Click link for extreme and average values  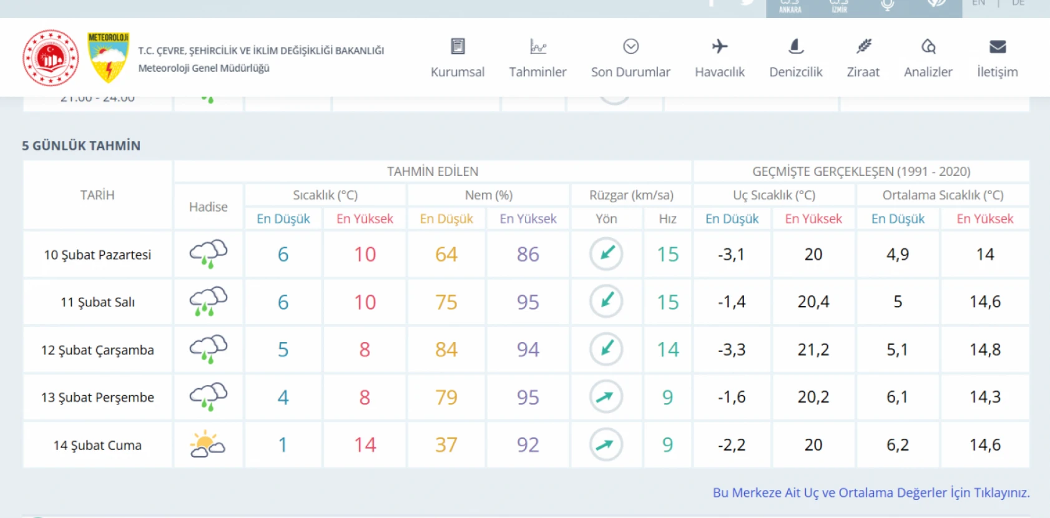(871, 492)
